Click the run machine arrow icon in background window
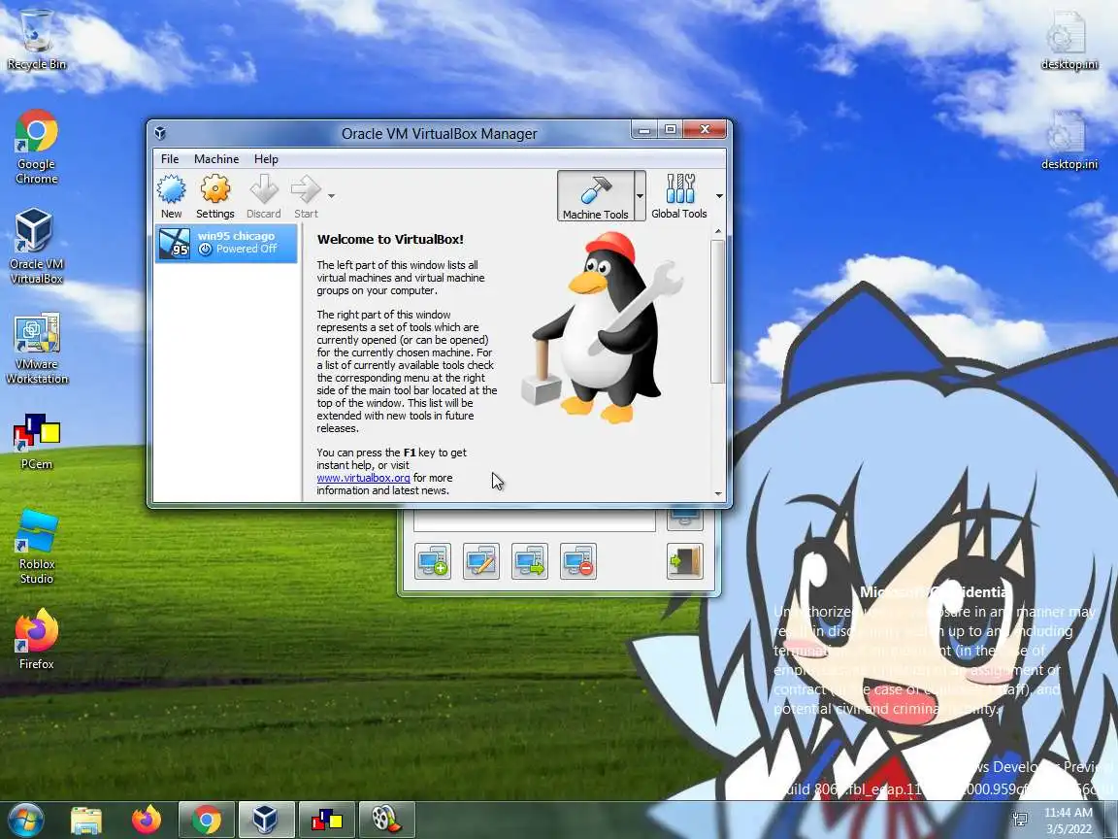Viewport: 1118px width, 839px height. [x=530, y=560]
